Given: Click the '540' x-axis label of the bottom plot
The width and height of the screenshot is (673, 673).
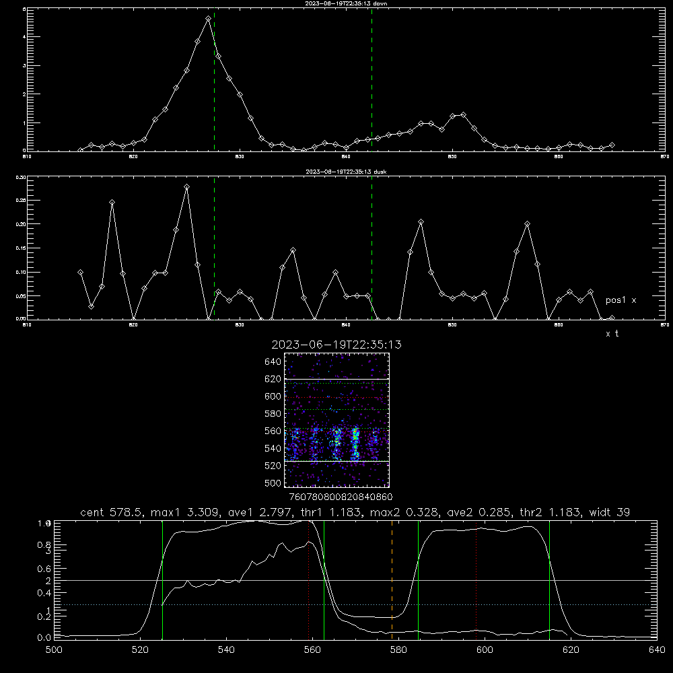Looking at the screenshot, I should point(226,650).
